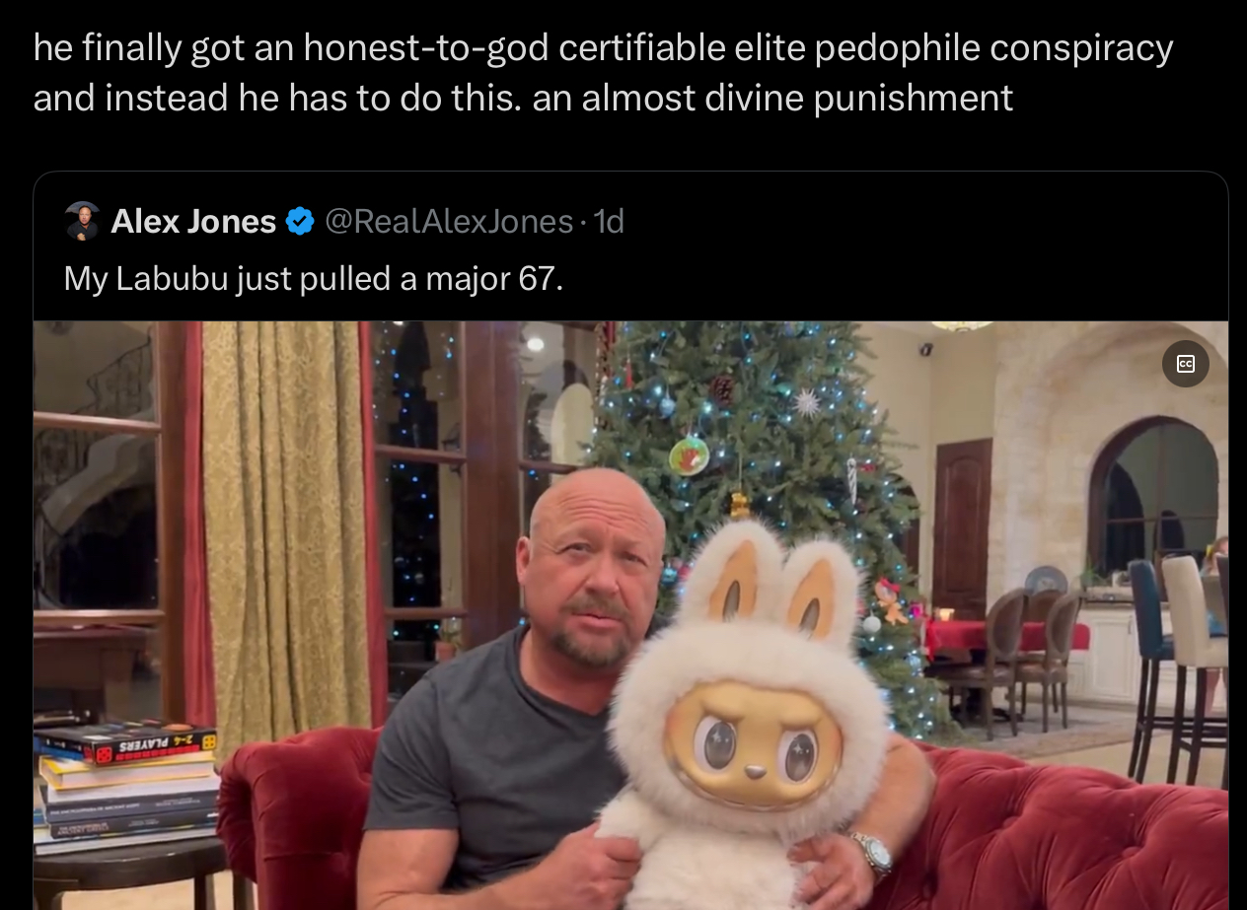The height and width of the screenshot is (910, 1247).
Task: Click the 1d timestamp
Action: 609,222
